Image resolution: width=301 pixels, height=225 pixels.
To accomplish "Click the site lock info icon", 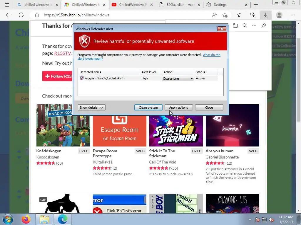I will click(x=37, y=15).
